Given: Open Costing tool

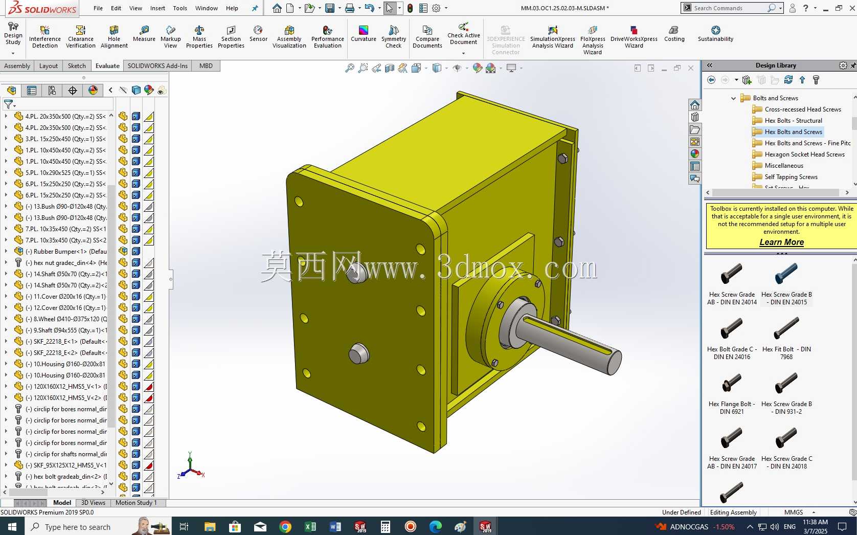Looking at the screenshot, I should [674, 34].
